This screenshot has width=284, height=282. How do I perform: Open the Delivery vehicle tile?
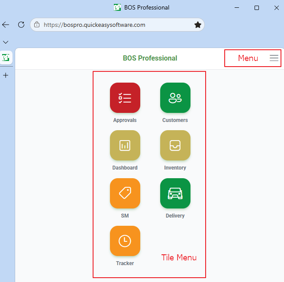(175, 193)
